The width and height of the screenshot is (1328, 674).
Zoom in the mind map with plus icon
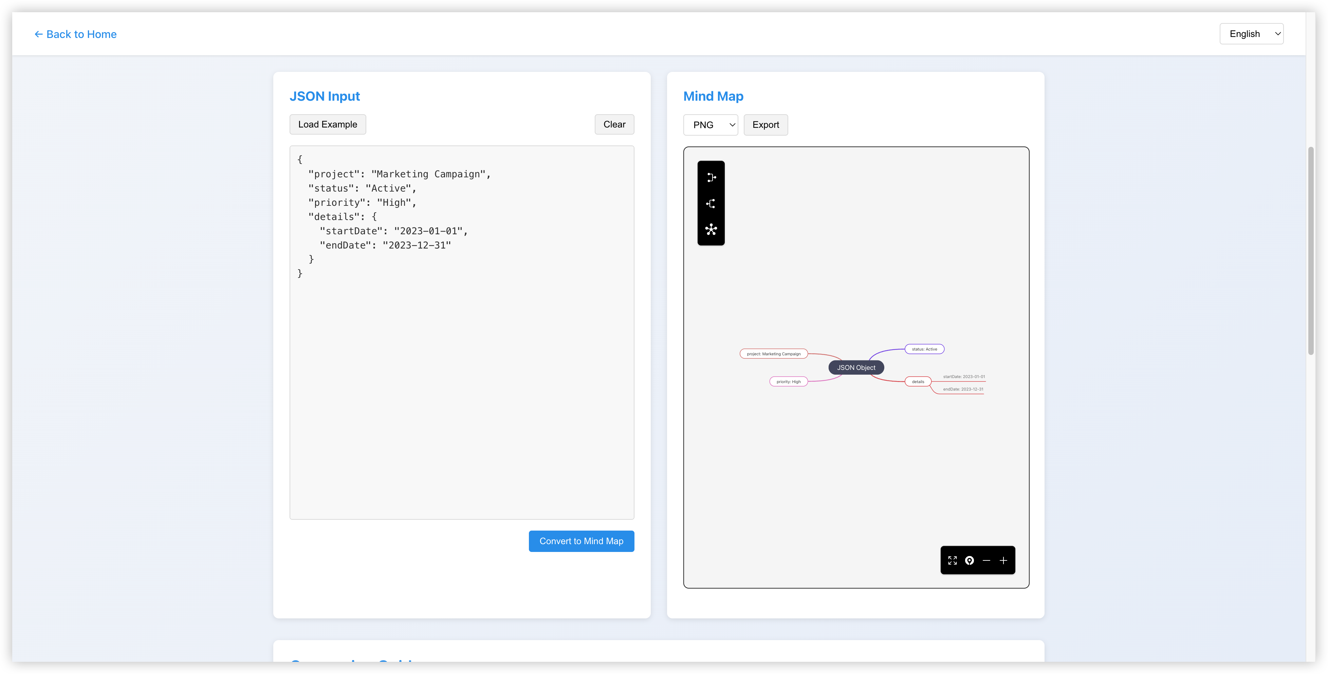click(1003, 560)
